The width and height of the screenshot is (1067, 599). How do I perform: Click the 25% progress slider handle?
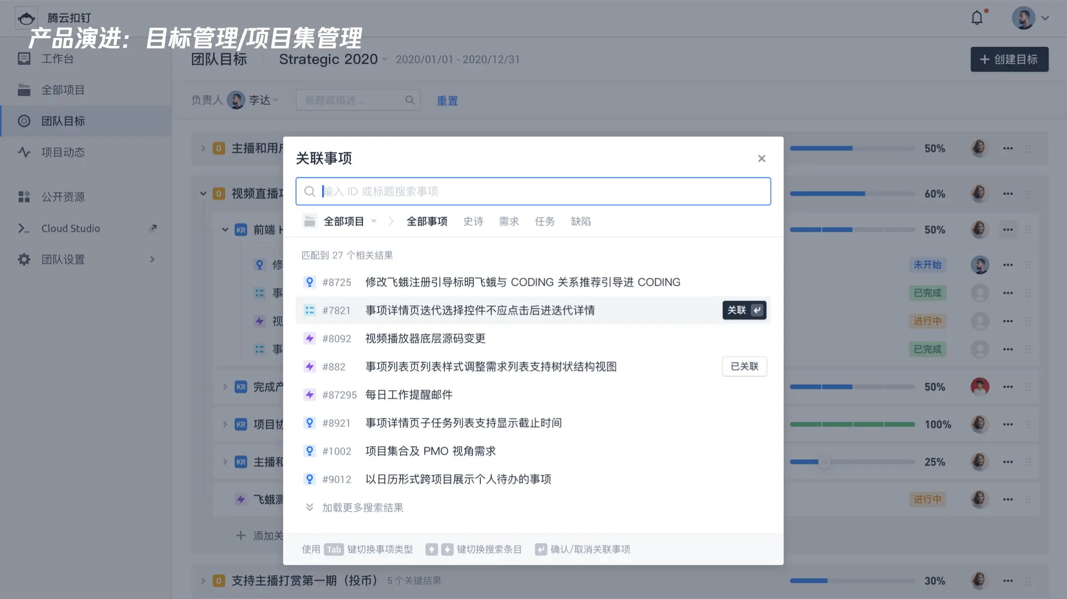pos(824,462)
